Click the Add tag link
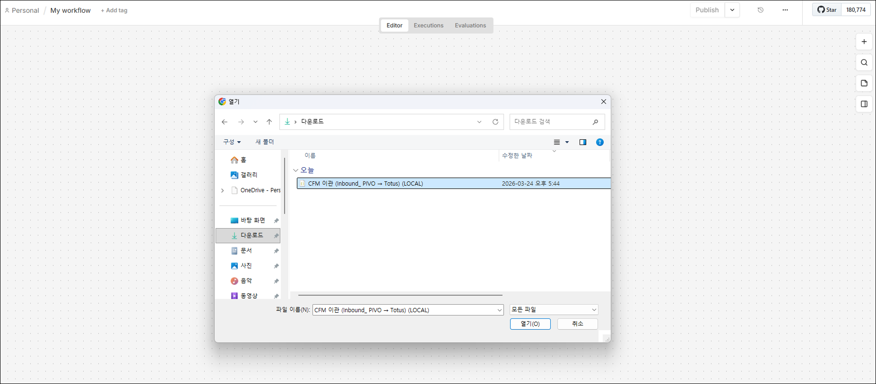Screen dimensions: 876x384 [x=114, y=10]
